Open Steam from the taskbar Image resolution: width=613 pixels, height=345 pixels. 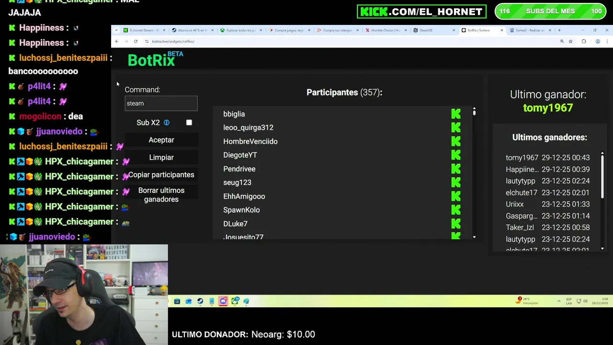coord(200,301)
